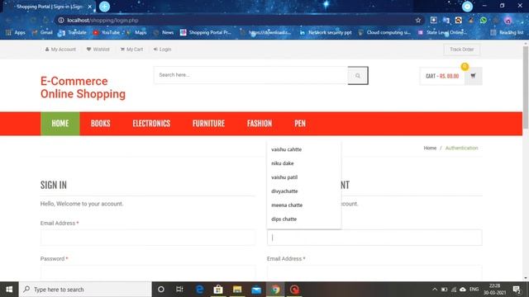
Task: Open the shopping cart icon
Action: pyautogui.click(x=473, y=76)
